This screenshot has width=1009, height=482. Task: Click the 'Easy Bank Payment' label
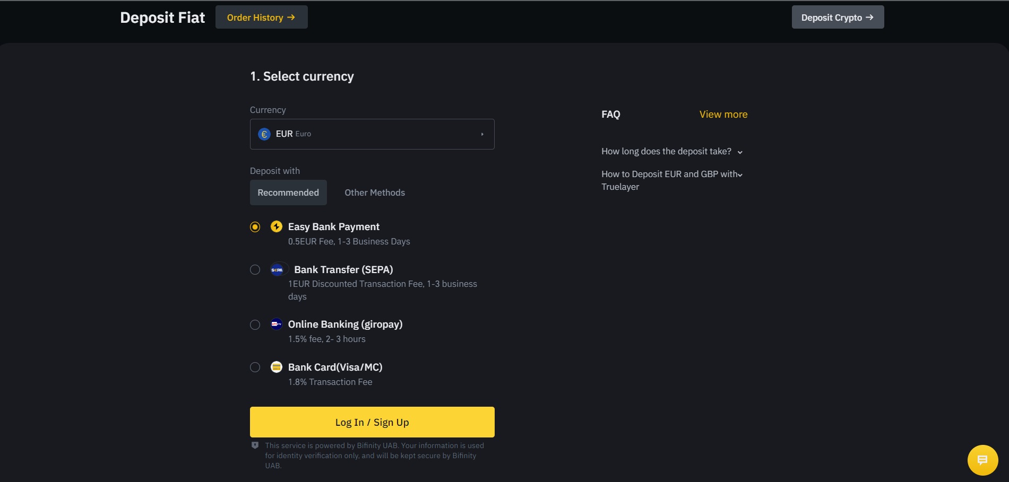tap(334, 227)
